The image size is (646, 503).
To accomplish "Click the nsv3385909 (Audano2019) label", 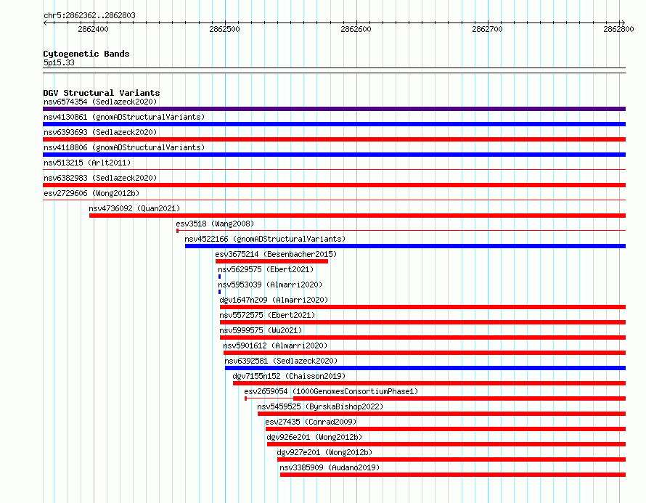I will pyautogui.click(x=330, y=467).
